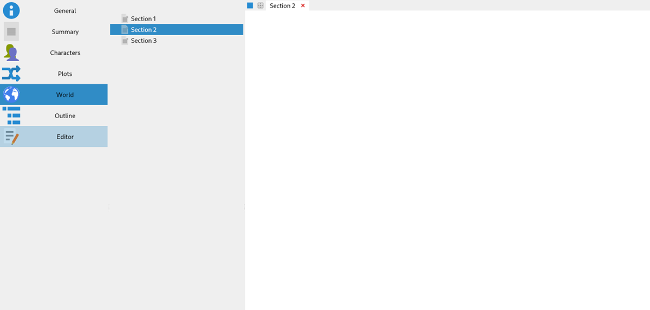
Task: Click the blue info icon beside General
Action: point(11,10)
